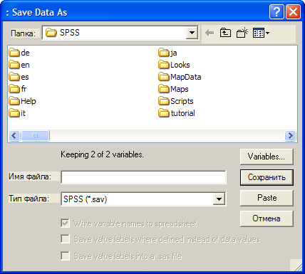
Task: Go up one folder level
Action: 225,33
